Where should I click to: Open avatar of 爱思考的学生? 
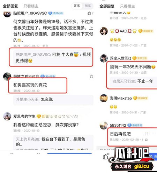point(7,116)
